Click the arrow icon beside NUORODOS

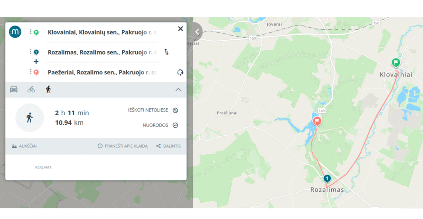(x=175, y=125)
